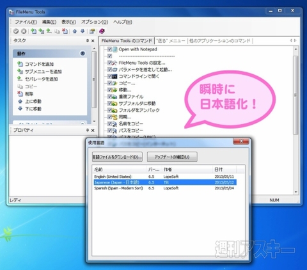This screenshot has height=270, width=307.
Task: Click the properties toolbar icon
Action: coord(92,31)
